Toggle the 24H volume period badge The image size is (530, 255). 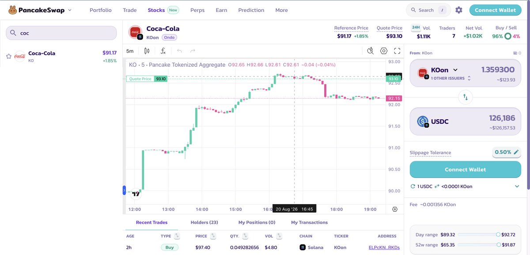[416, 27]
